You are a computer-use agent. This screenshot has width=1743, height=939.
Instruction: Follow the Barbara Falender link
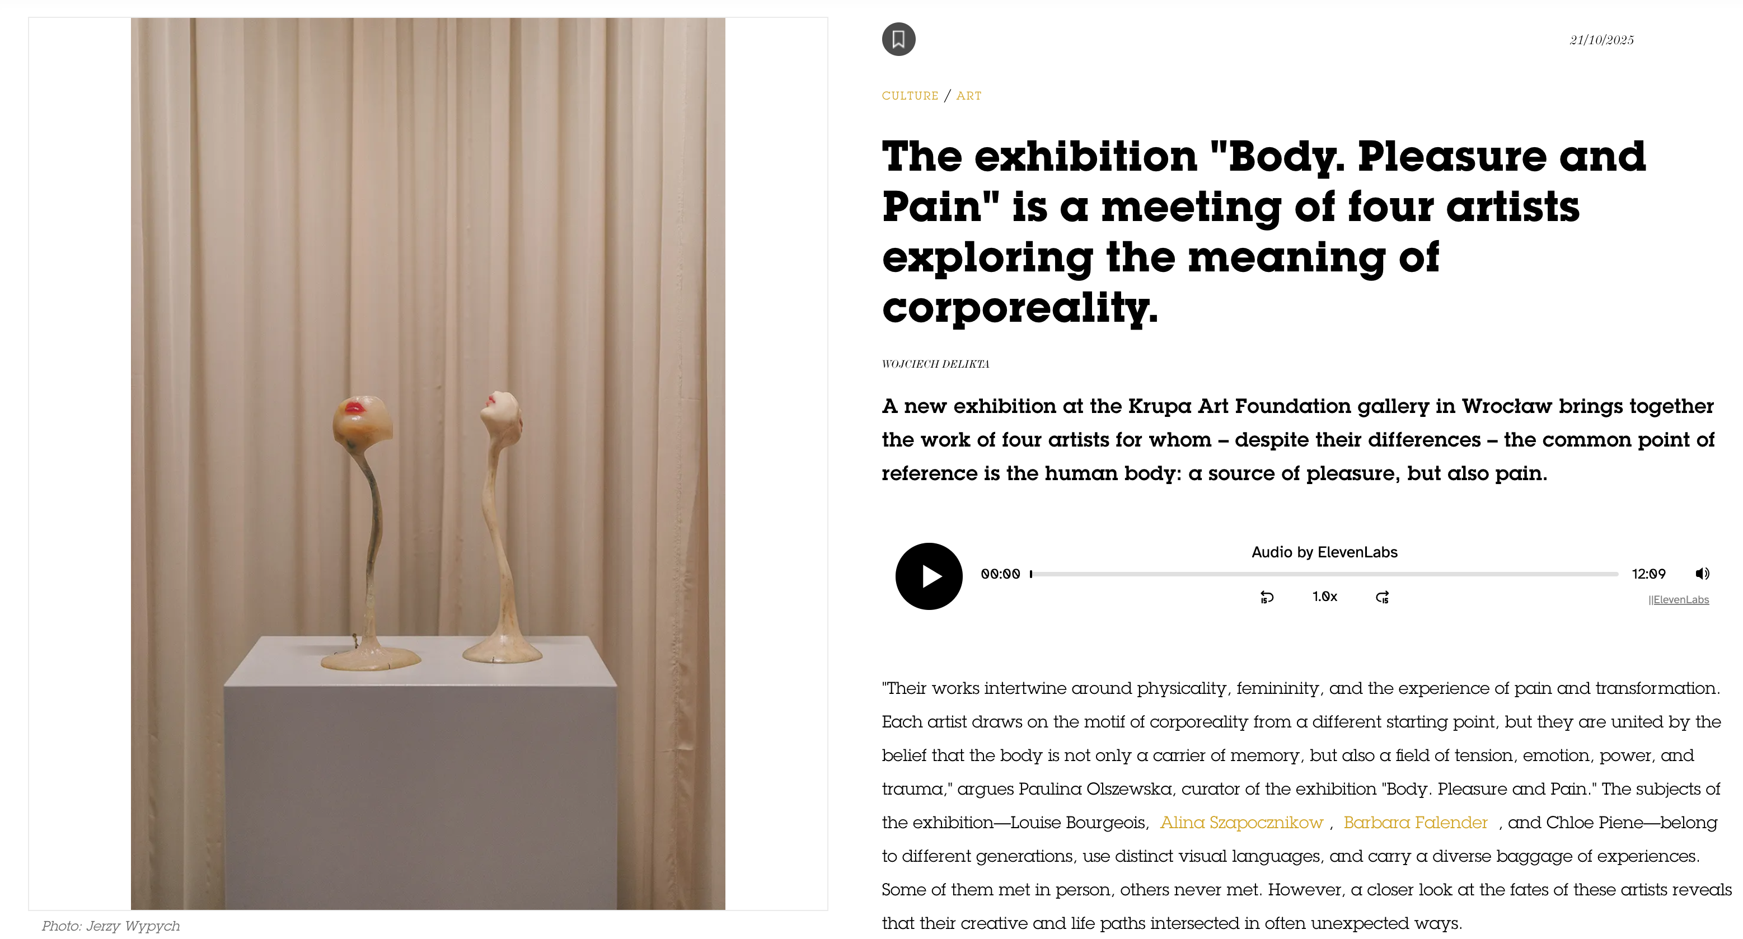click(x=1415, y=822)
